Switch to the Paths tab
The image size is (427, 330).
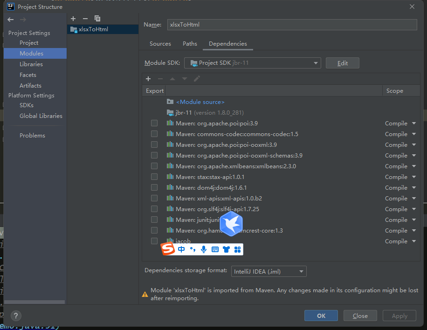coord(190,43)
